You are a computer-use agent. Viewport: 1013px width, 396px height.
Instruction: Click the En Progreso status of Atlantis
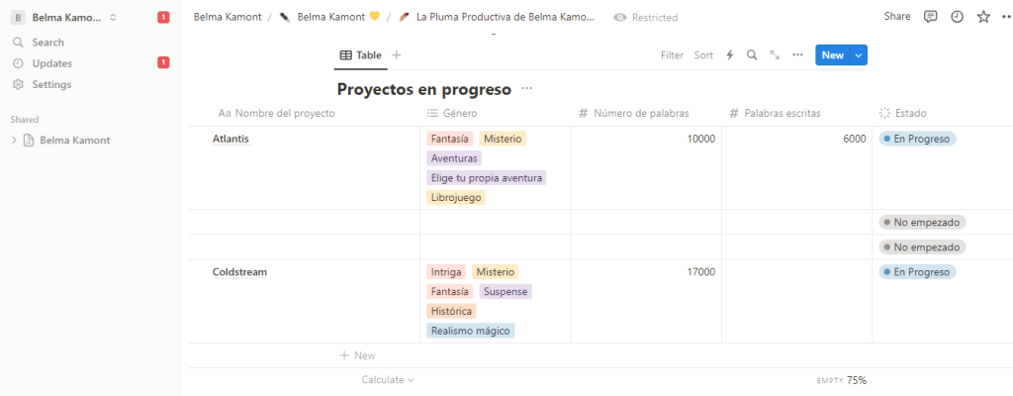pyautogui.click(x=917, y=139)
